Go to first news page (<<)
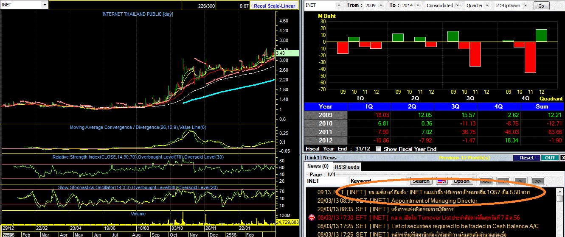 pyautogui.click(x=486, y=181)
